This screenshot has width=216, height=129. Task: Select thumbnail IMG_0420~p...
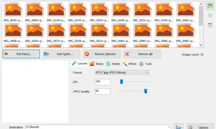[x=34, y=33]
